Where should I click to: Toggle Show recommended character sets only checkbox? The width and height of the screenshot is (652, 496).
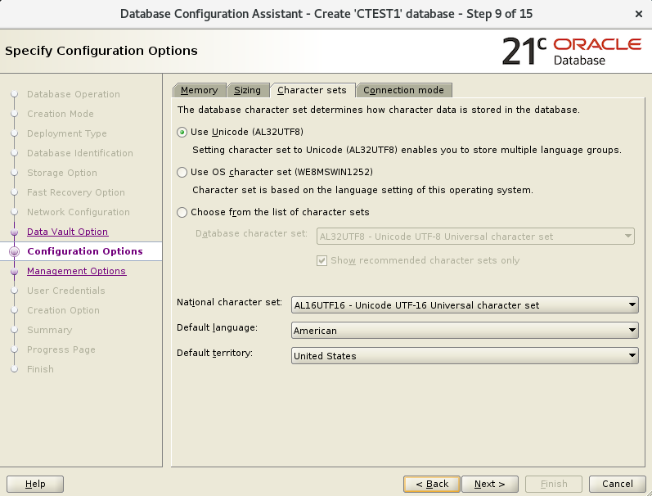click(x=322, y=261)
